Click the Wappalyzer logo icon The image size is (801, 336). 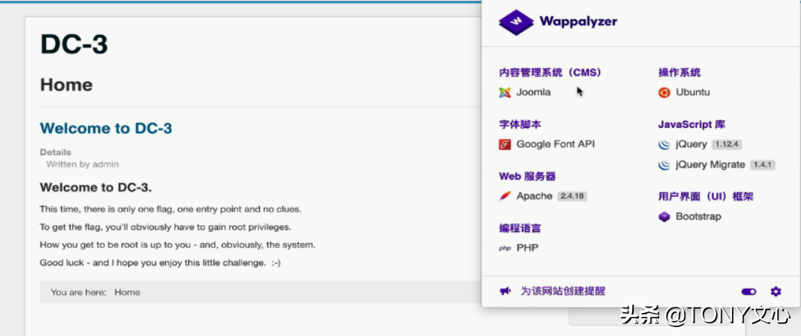tap(516, 22)
